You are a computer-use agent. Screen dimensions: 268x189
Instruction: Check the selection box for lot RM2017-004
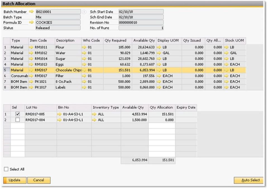(x=18, y=120)
